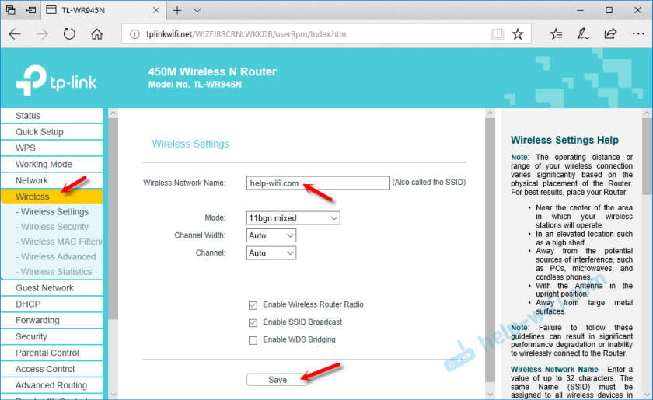Image resolution: width=653 pixels, height=400 pixels.
Task: Enable WDS Bridging checkbox
Action: [253, 340]
